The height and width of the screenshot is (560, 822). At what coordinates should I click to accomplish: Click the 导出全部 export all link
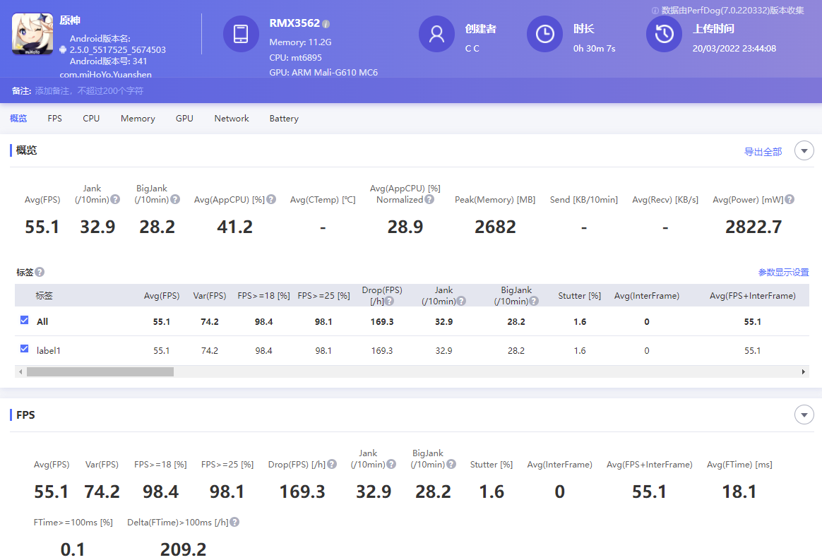click(x=763, y=152)
